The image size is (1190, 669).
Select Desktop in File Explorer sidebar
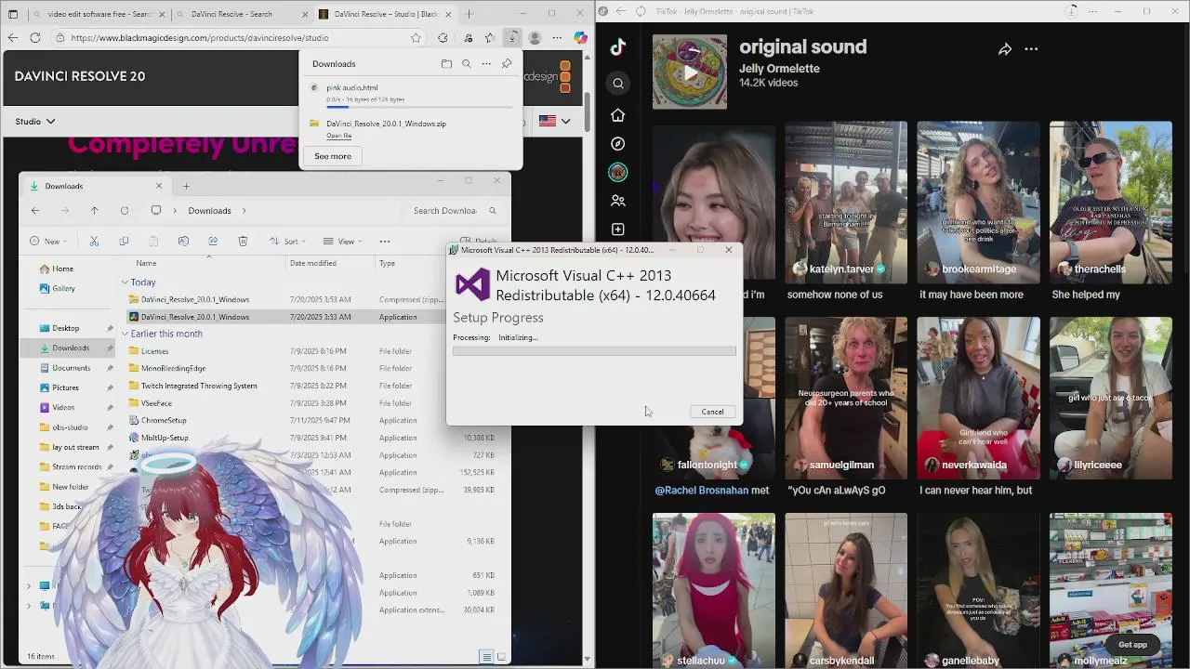pyautogui.click(x=65, y=328)
